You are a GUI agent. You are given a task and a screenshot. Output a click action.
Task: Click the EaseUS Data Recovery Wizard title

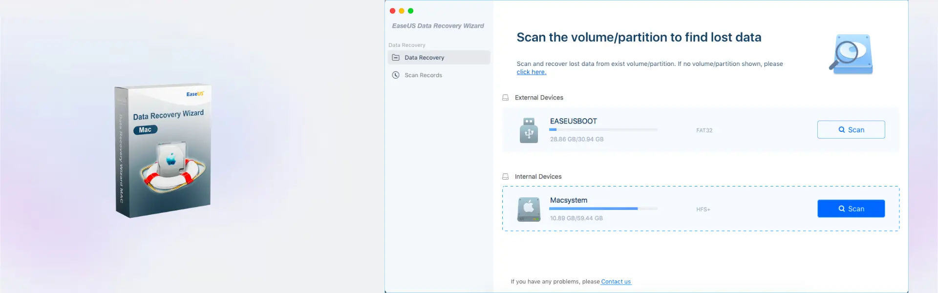438,26
